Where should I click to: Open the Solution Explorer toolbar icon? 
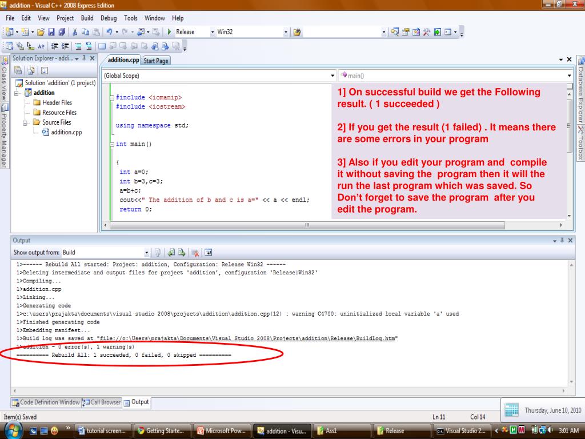(x=395, y=32)
